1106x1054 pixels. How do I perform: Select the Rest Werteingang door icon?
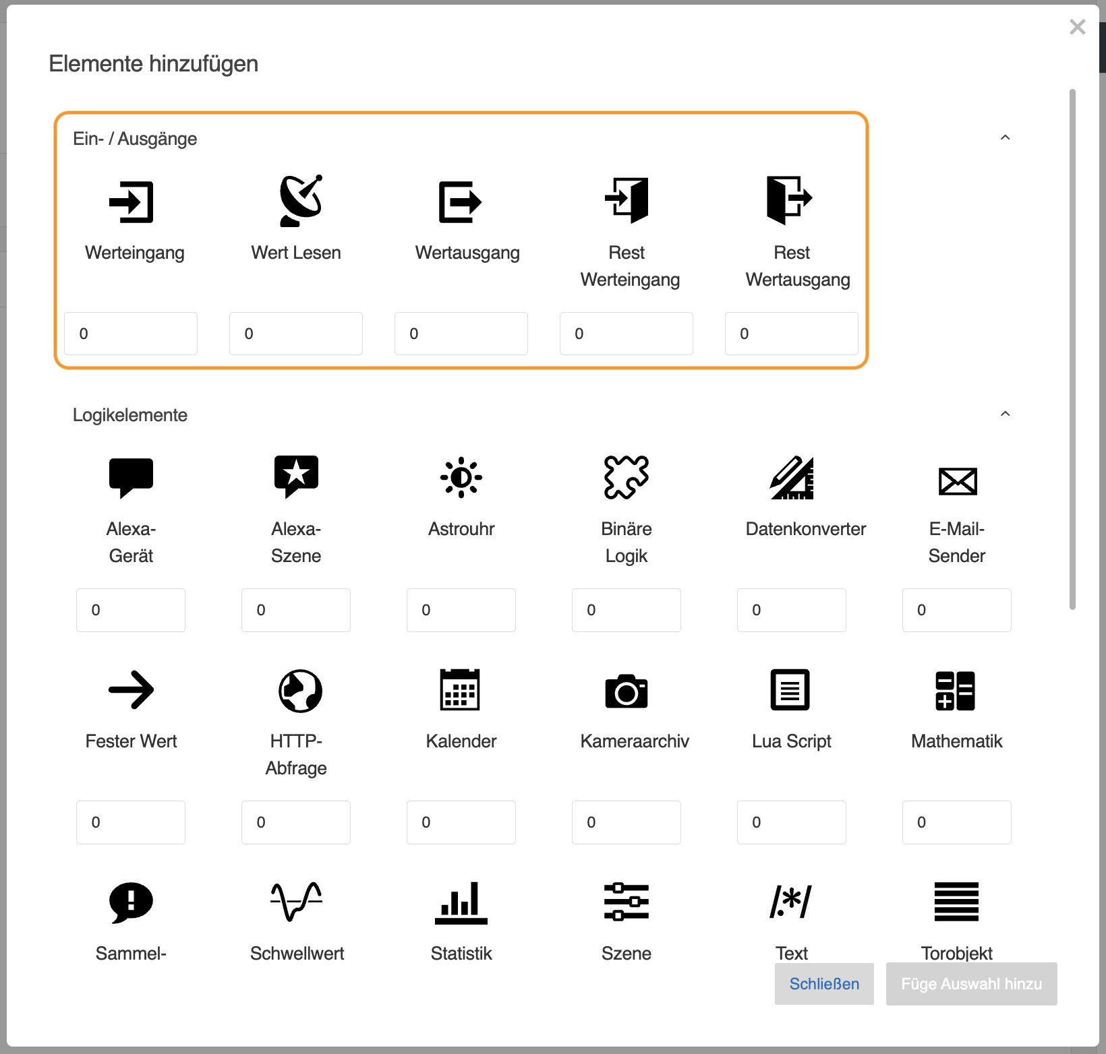(627, 200)
